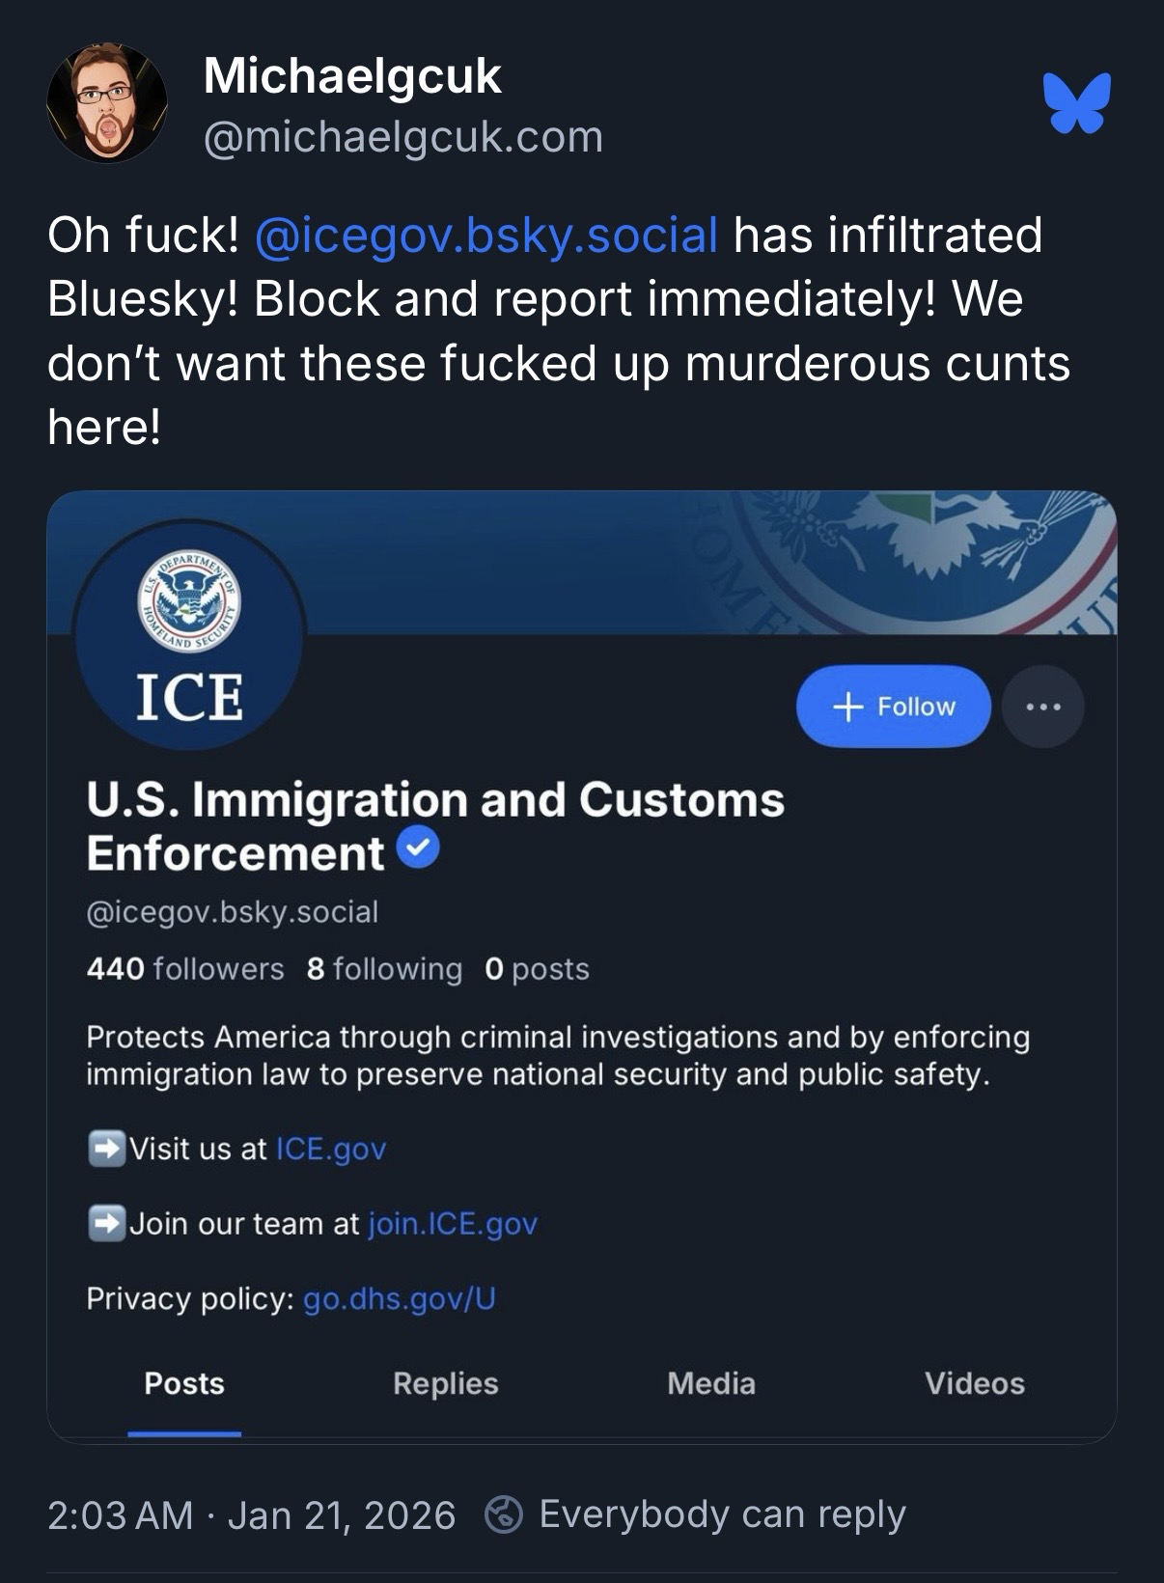Open the Videos tab
Viewport: 1164px width, 1583px height.
tap(974, 1383)
